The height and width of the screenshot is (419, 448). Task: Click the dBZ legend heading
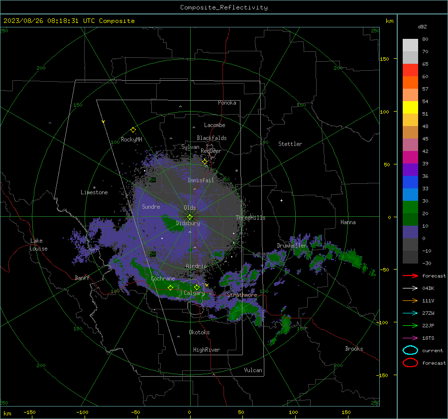pyautogui.click(x=422, y=27)
